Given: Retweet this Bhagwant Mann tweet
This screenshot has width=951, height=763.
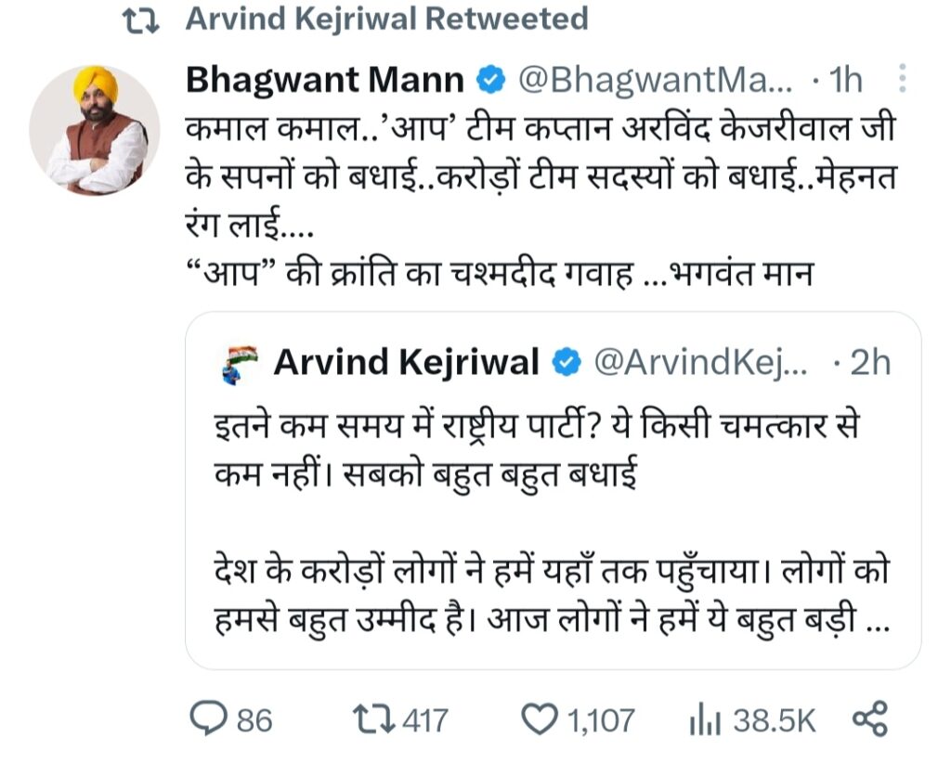Looking at the screenshot, I should click(x=375, y=718).
